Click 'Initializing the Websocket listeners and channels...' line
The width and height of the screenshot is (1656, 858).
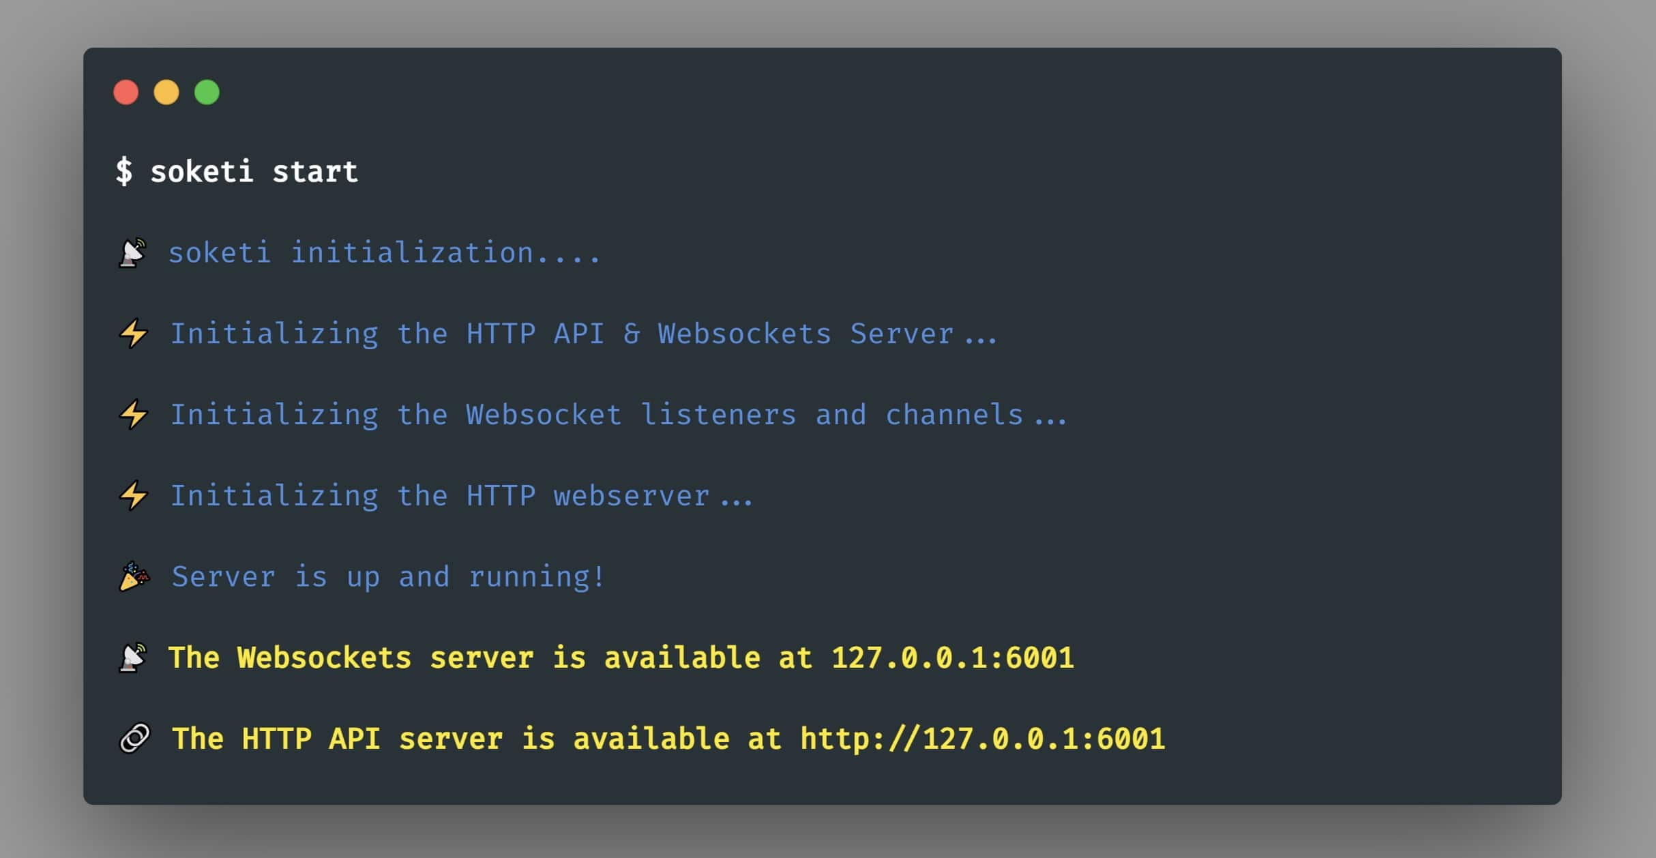click(x=619, y=415)
